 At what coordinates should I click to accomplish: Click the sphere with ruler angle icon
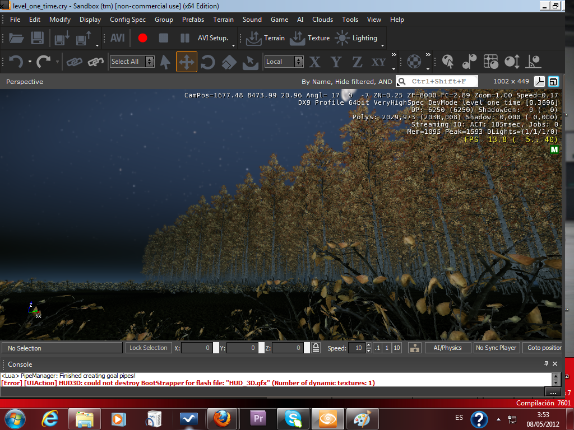(534, 62)
